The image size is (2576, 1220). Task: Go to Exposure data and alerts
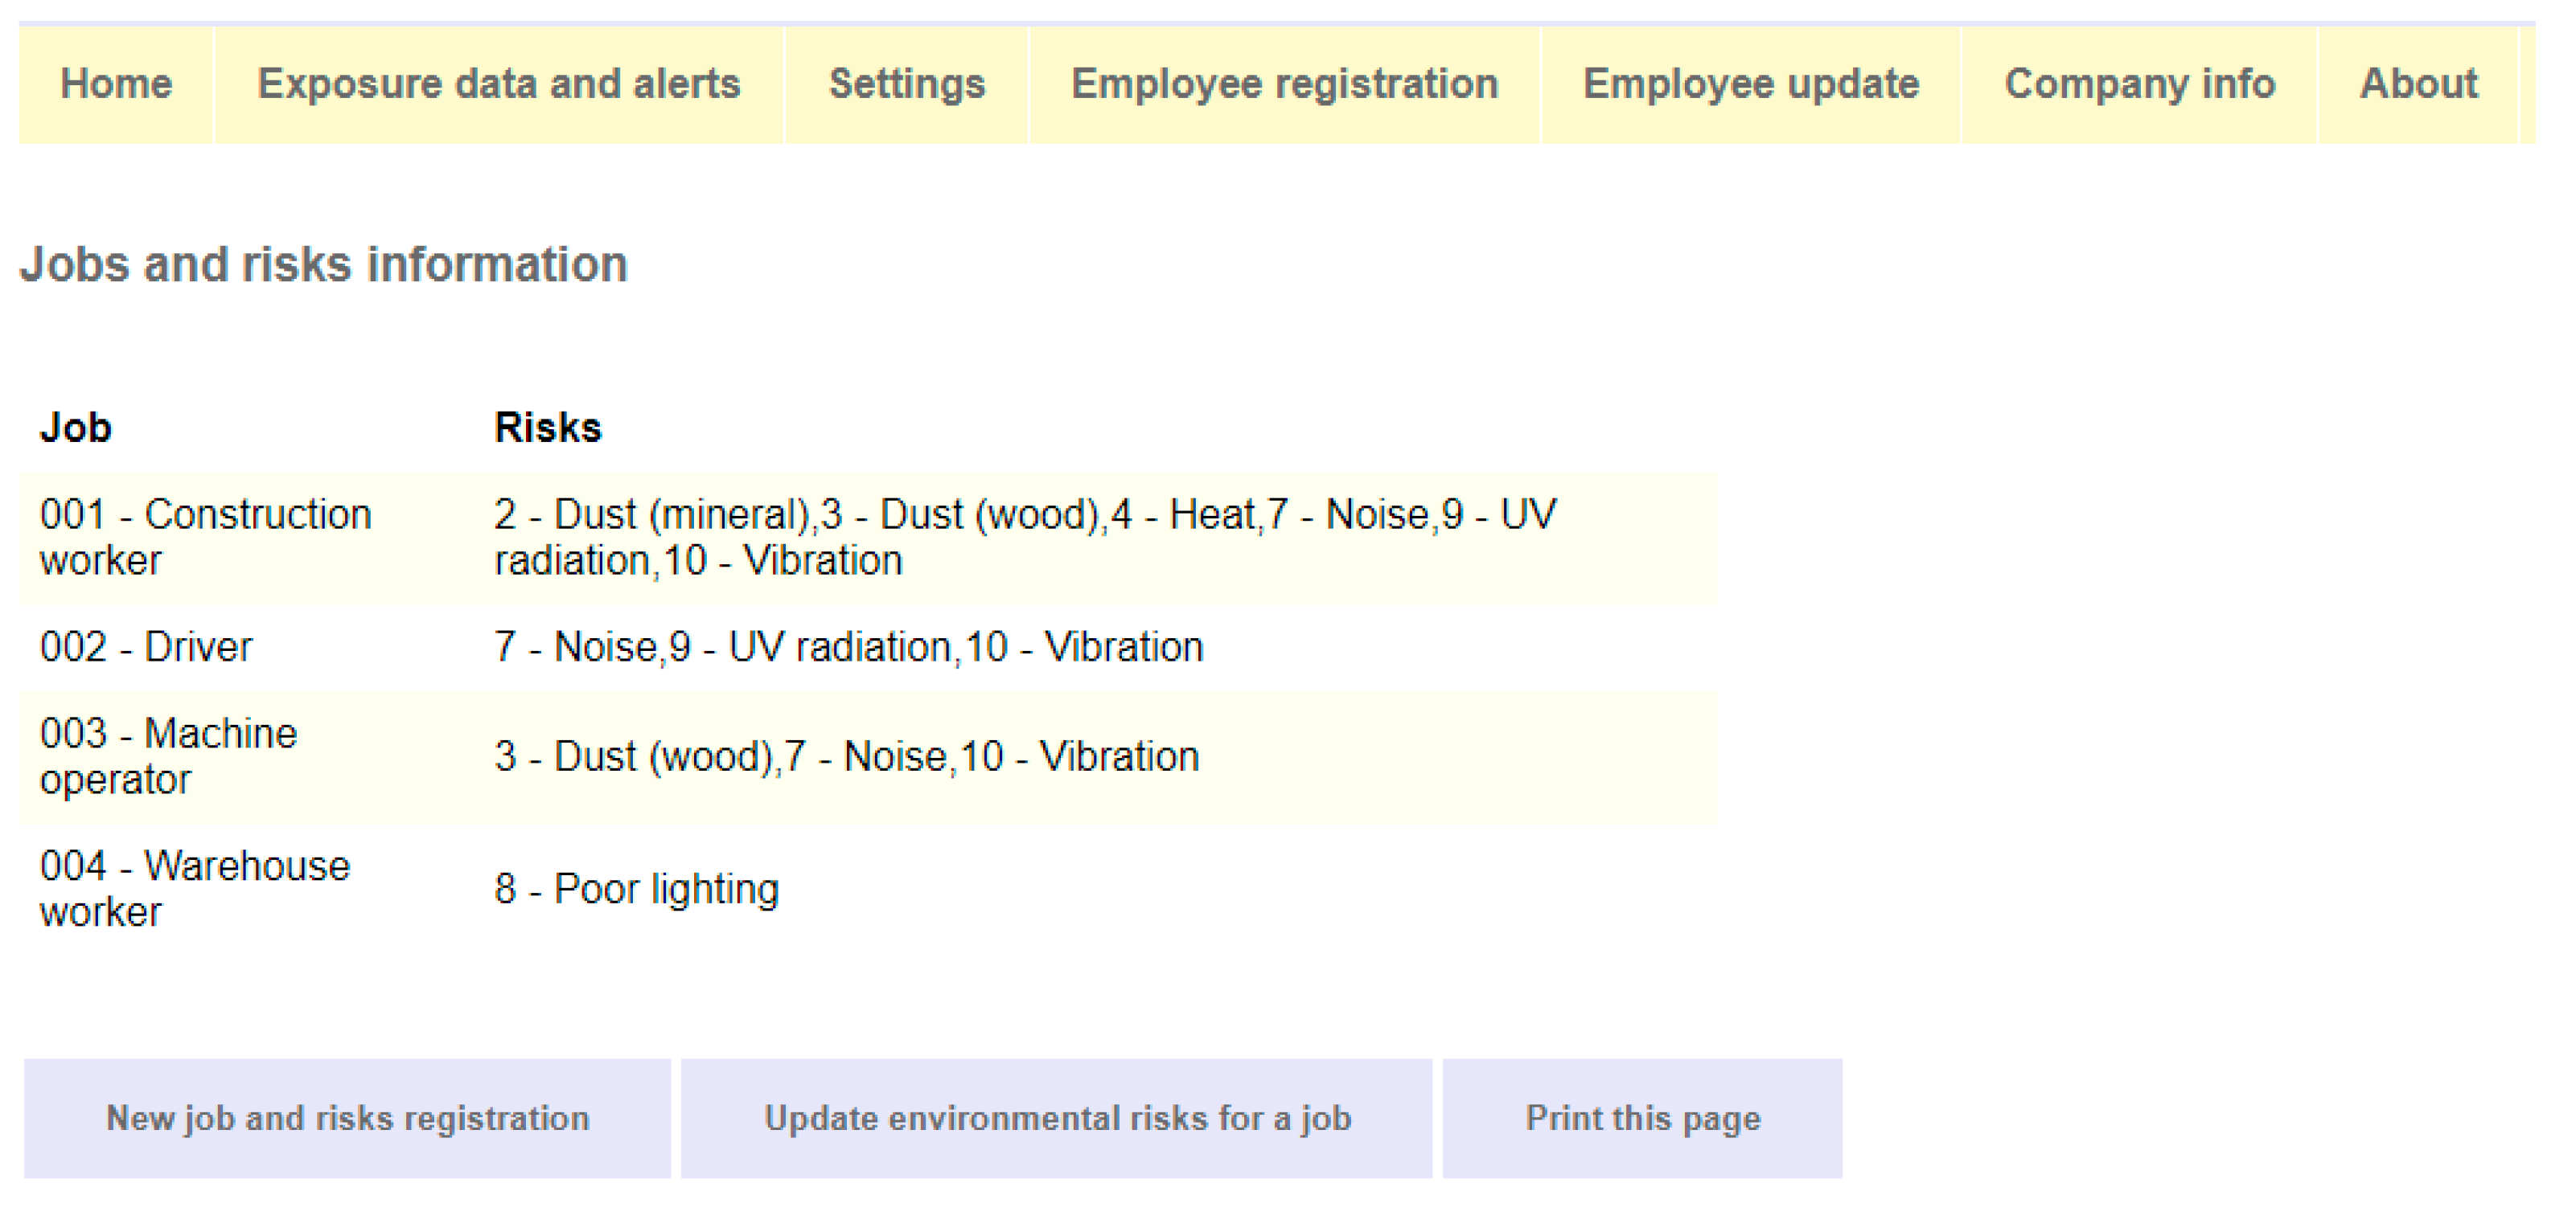498,84
